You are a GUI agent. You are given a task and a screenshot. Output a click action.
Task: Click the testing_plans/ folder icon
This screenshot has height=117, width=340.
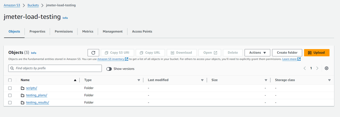[23, 95]
